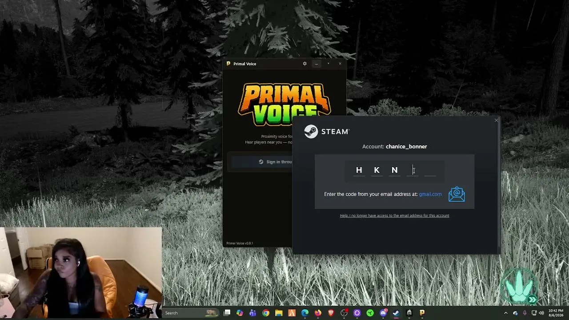Screen dimensions: 569x320
Task: Open the Primal Voice title bar dropdown arrow
Action: click(x=329, y=64)
